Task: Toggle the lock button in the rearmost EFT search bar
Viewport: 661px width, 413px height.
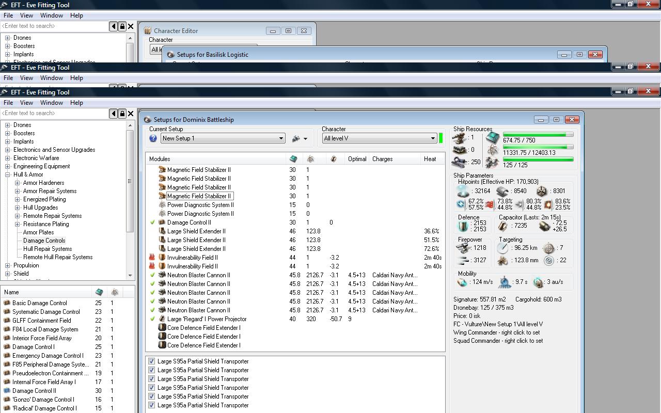Action: [122, 26]
